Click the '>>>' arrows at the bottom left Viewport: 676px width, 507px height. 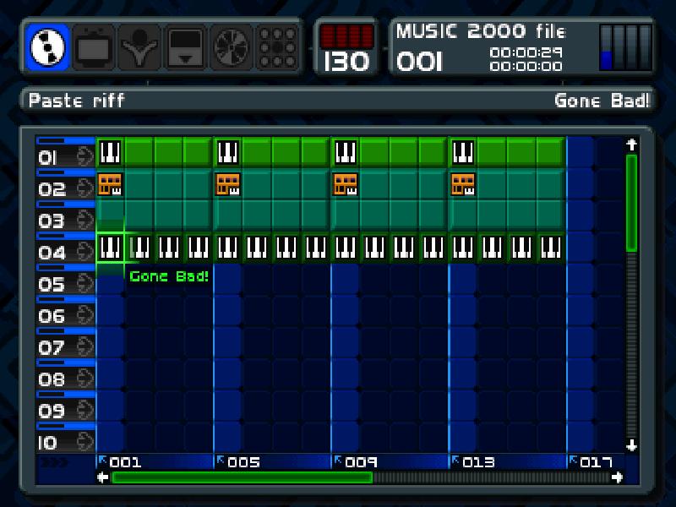coord(54,463)
